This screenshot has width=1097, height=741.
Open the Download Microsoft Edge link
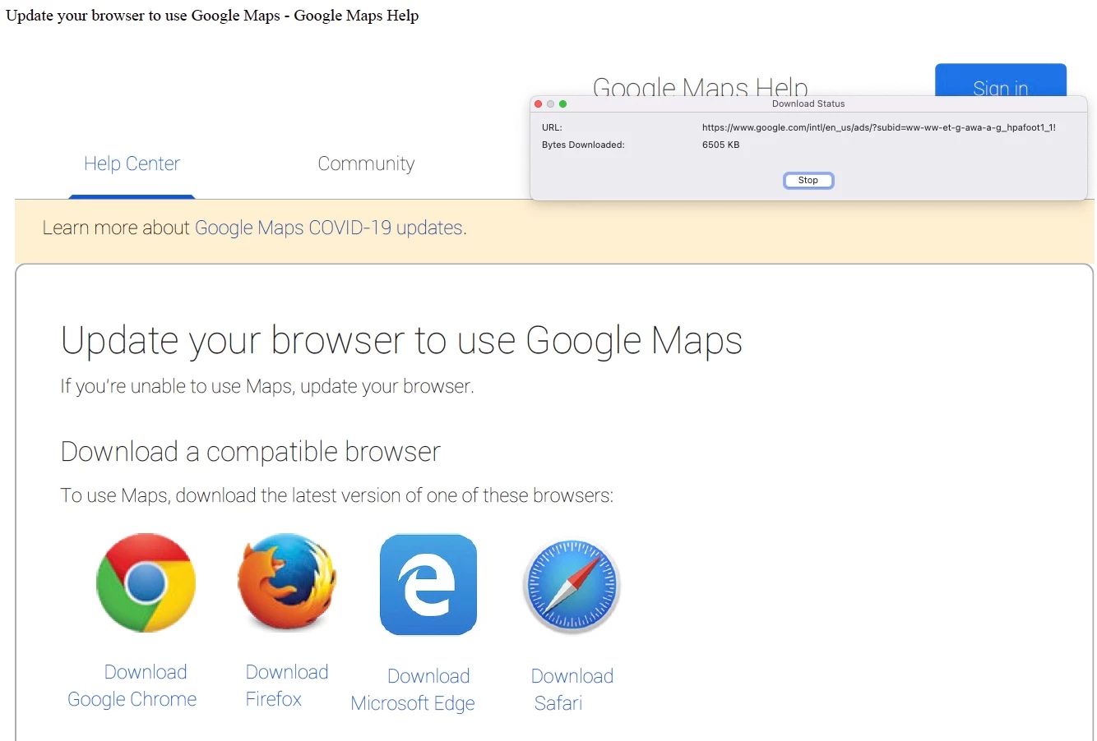413,689
